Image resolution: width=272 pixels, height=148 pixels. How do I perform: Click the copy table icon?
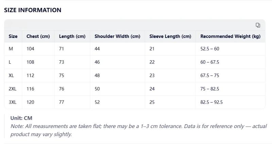(x=258, y=25)
